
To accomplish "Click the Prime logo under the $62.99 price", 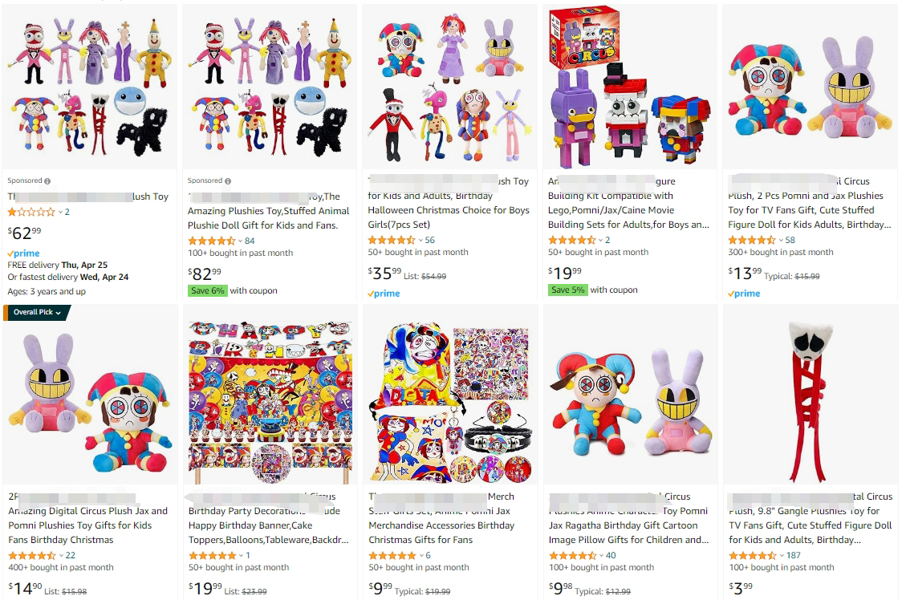I will 23,253.
